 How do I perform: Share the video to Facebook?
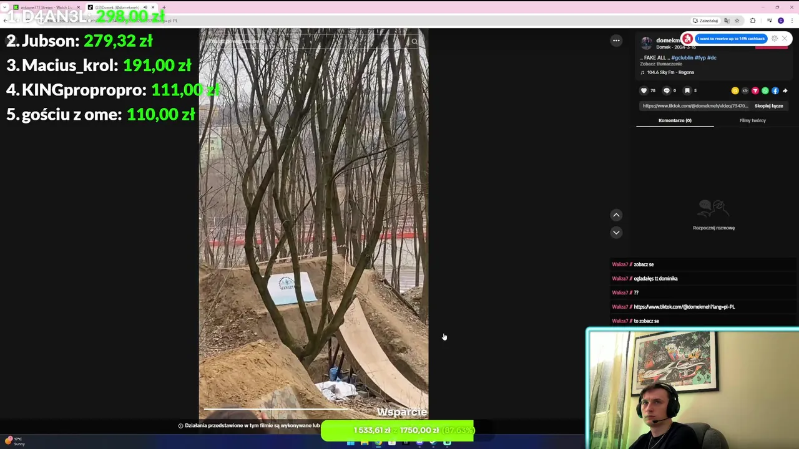point(775,90)
